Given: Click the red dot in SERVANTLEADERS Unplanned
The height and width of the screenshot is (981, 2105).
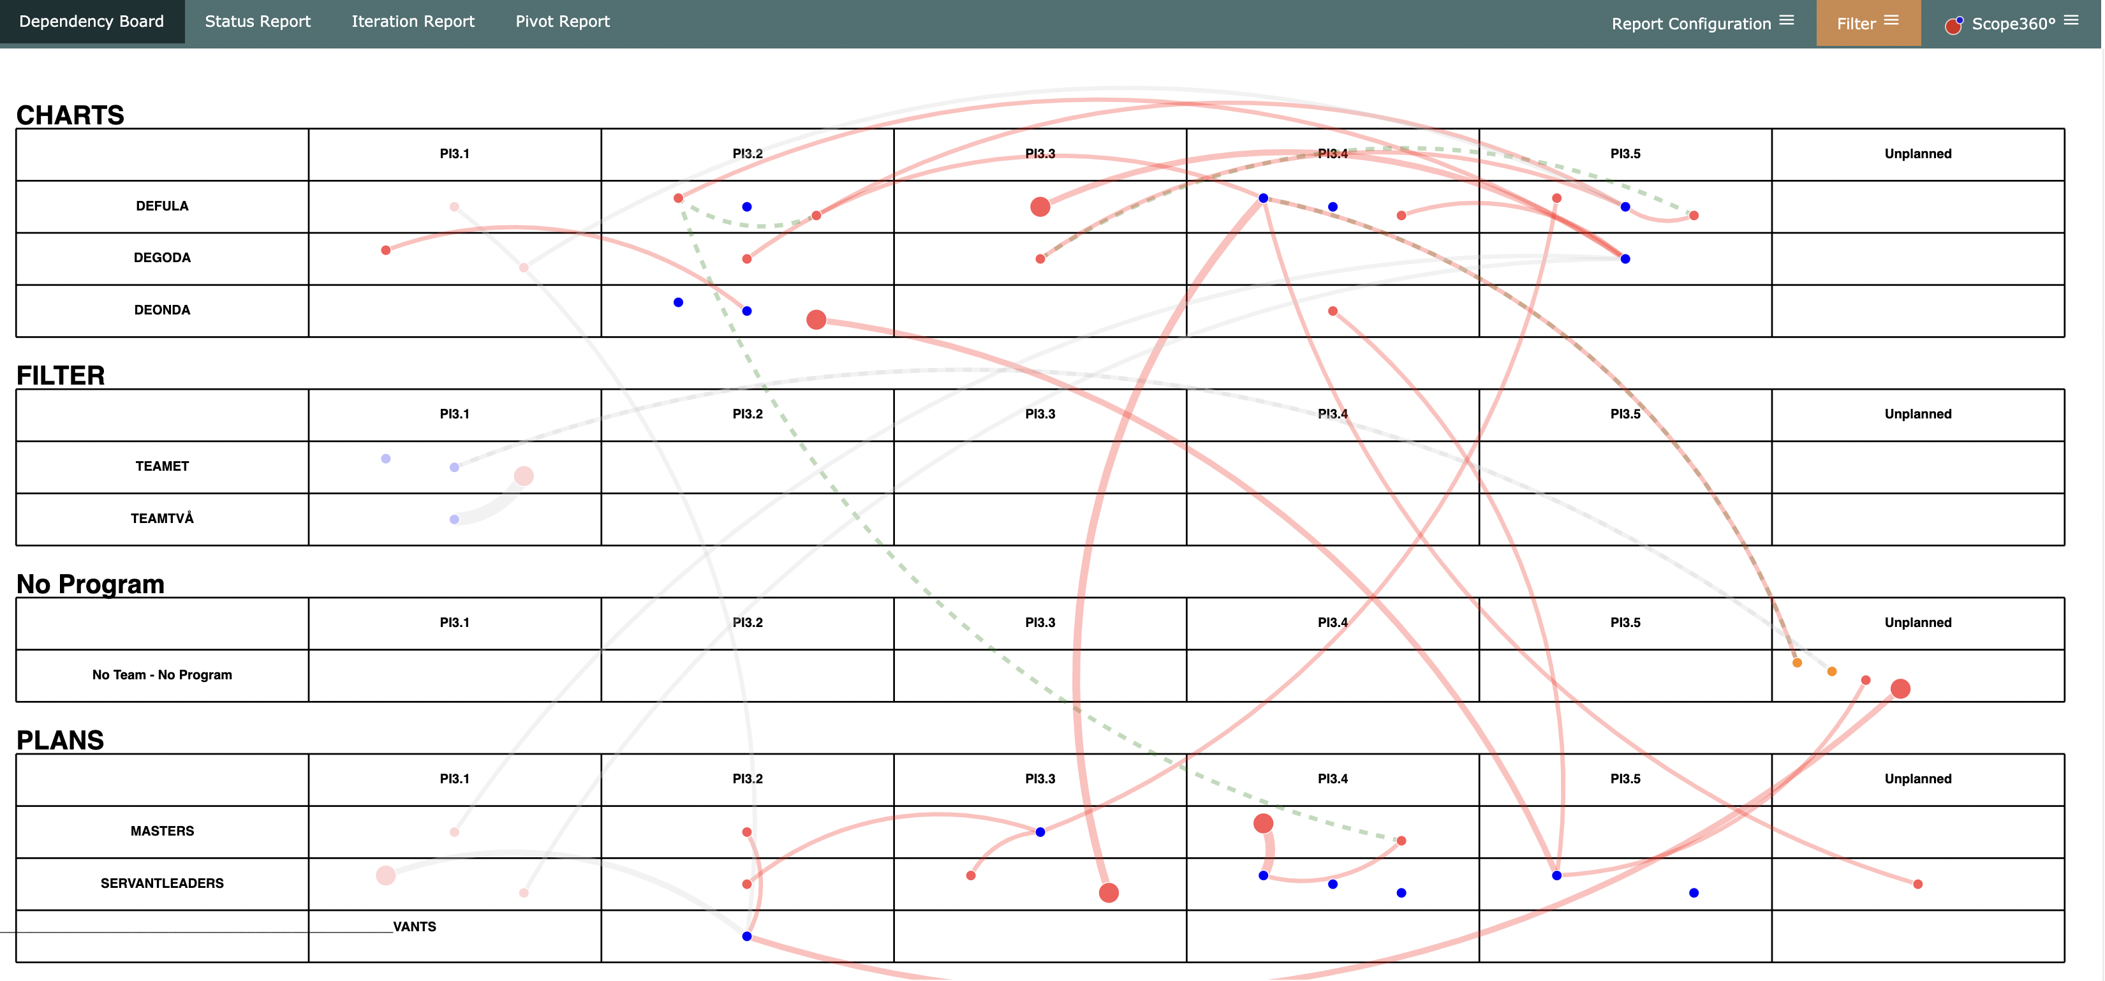Looking at the screenshot, I should tap(1917, 884).
